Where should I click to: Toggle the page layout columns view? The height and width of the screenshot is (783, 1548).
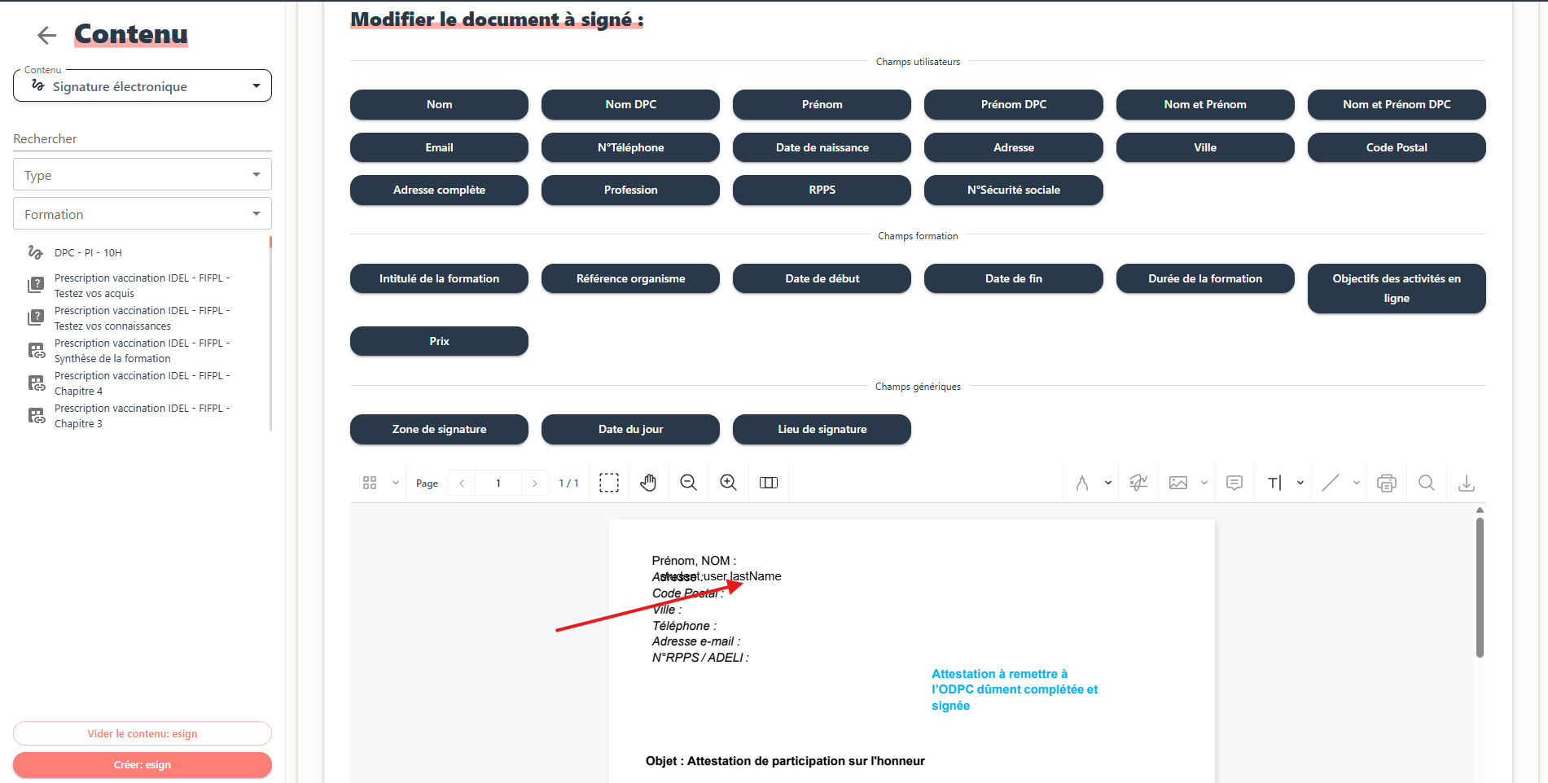(x=769, y=483)
